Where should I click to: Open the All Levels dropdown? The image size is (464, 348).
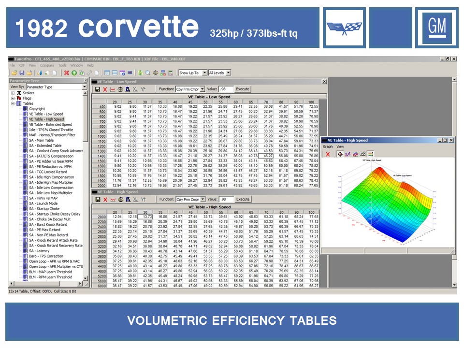coord(229,73)
